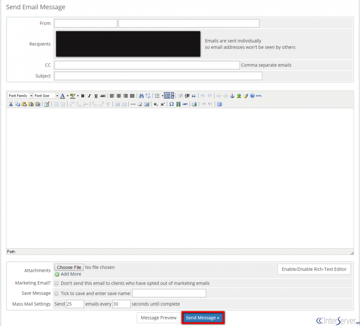Open the Message Preview
Viewport: 360px width, 326px height.
point(159,317)
